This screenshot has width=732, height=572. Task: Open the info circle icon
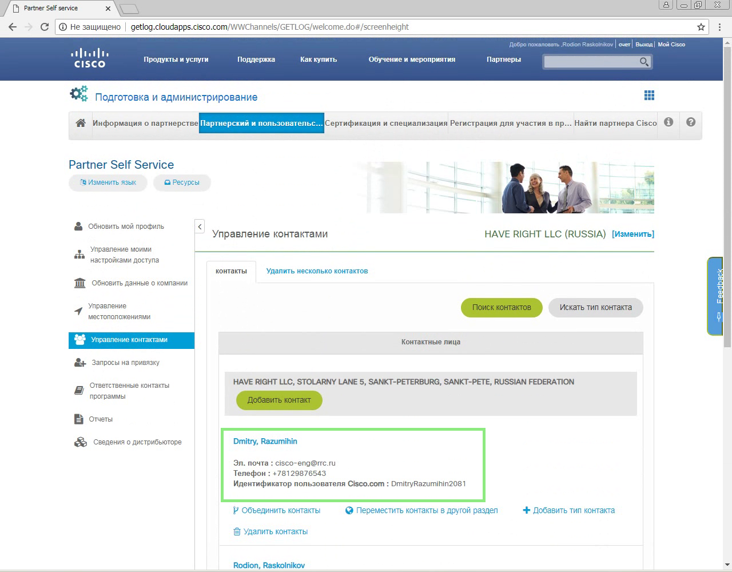pyautogui.click(x=669, y=122)
